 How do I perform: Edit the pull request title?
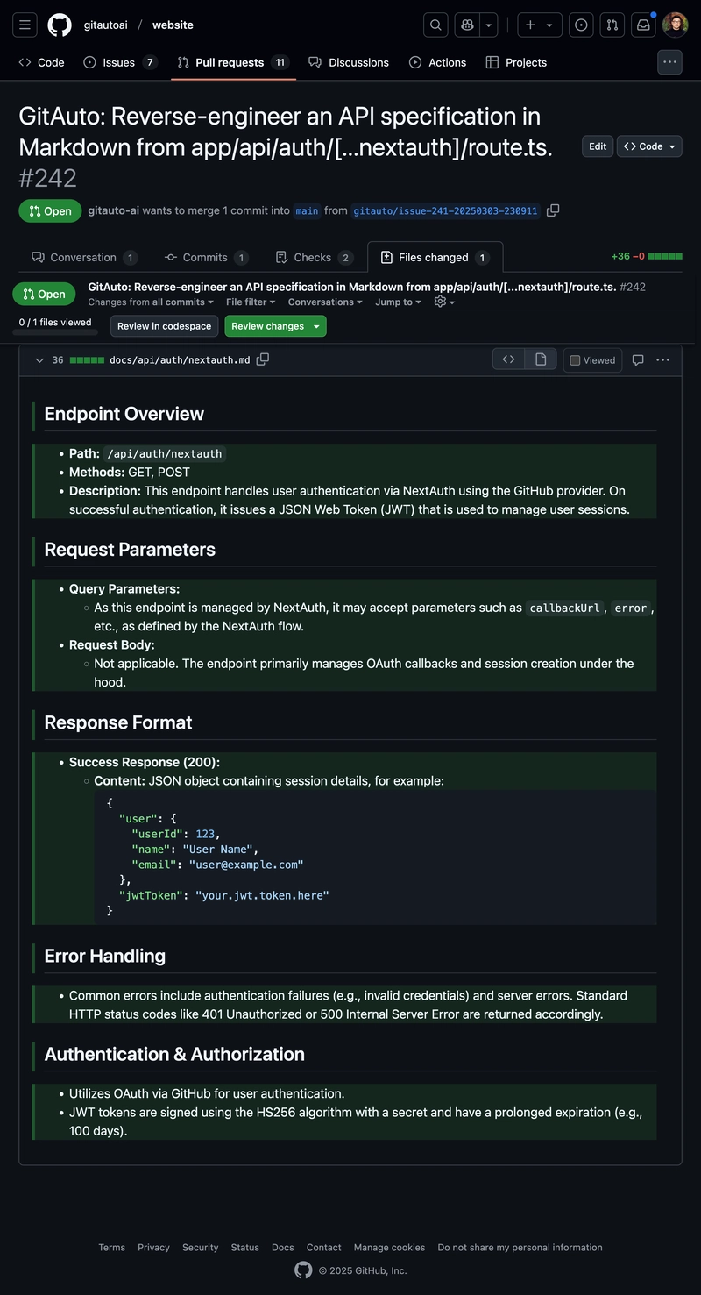pyautogui.click(x=598, y=146)
